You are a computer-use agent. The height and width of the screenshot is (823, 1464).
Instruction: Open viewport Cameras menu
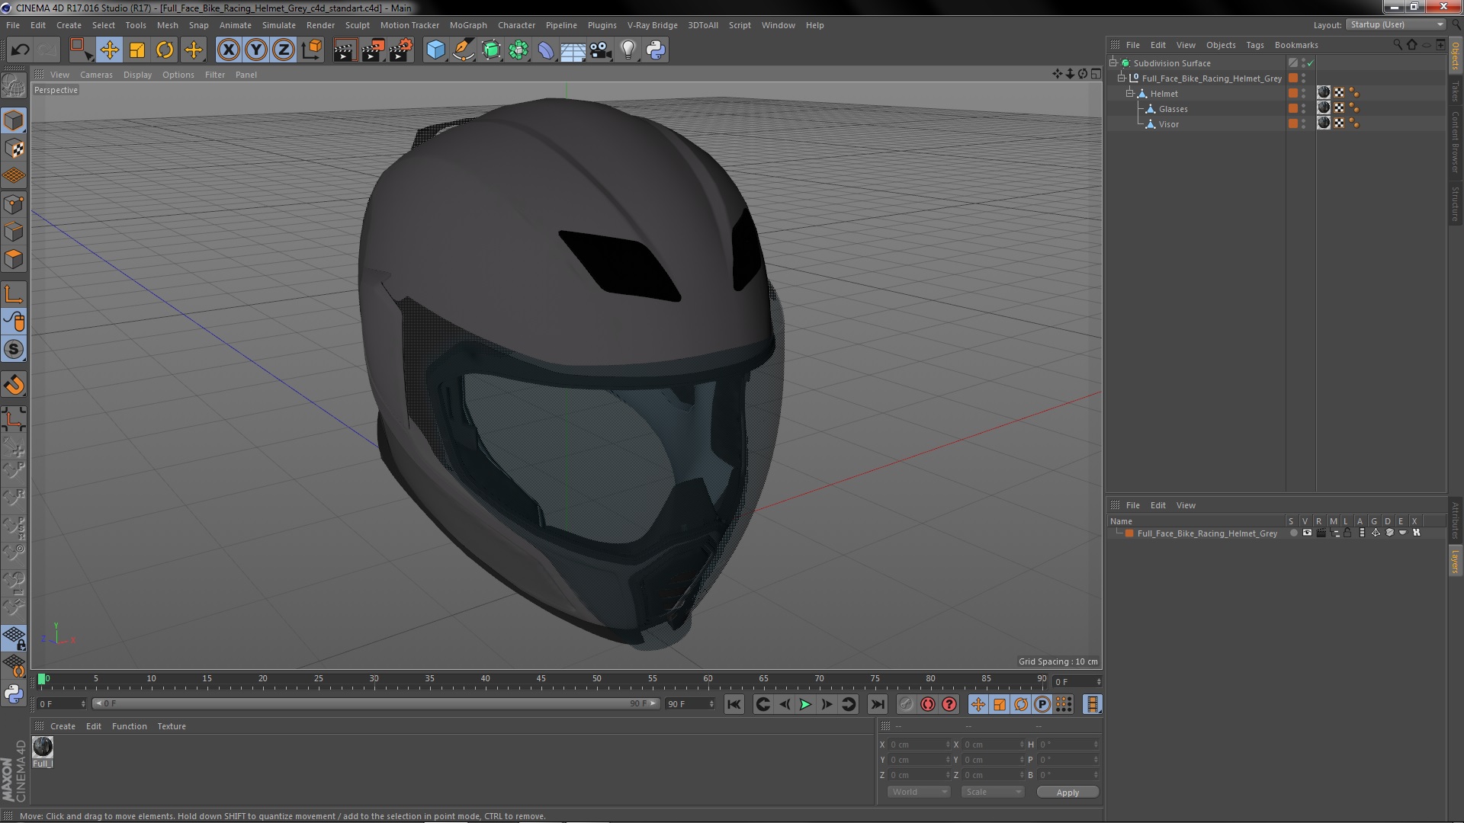pyautogui.click(x=96, y=75)
